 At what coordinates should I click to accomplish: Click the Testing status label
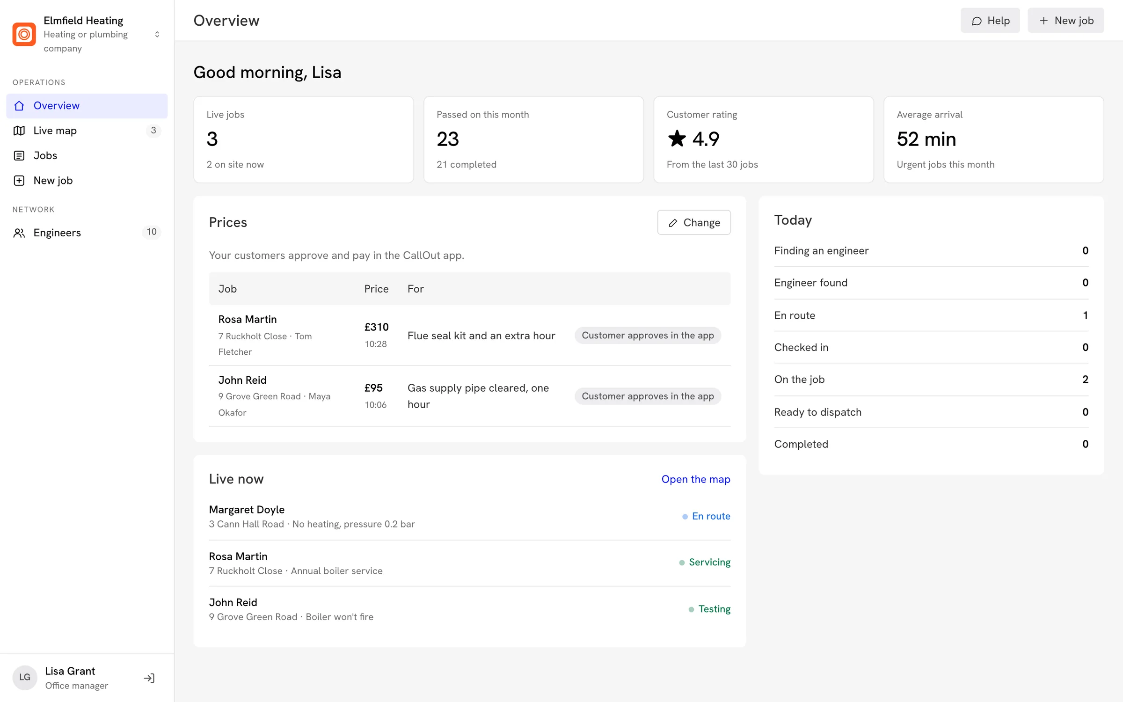pyautogui.click(x=714, y=609)
